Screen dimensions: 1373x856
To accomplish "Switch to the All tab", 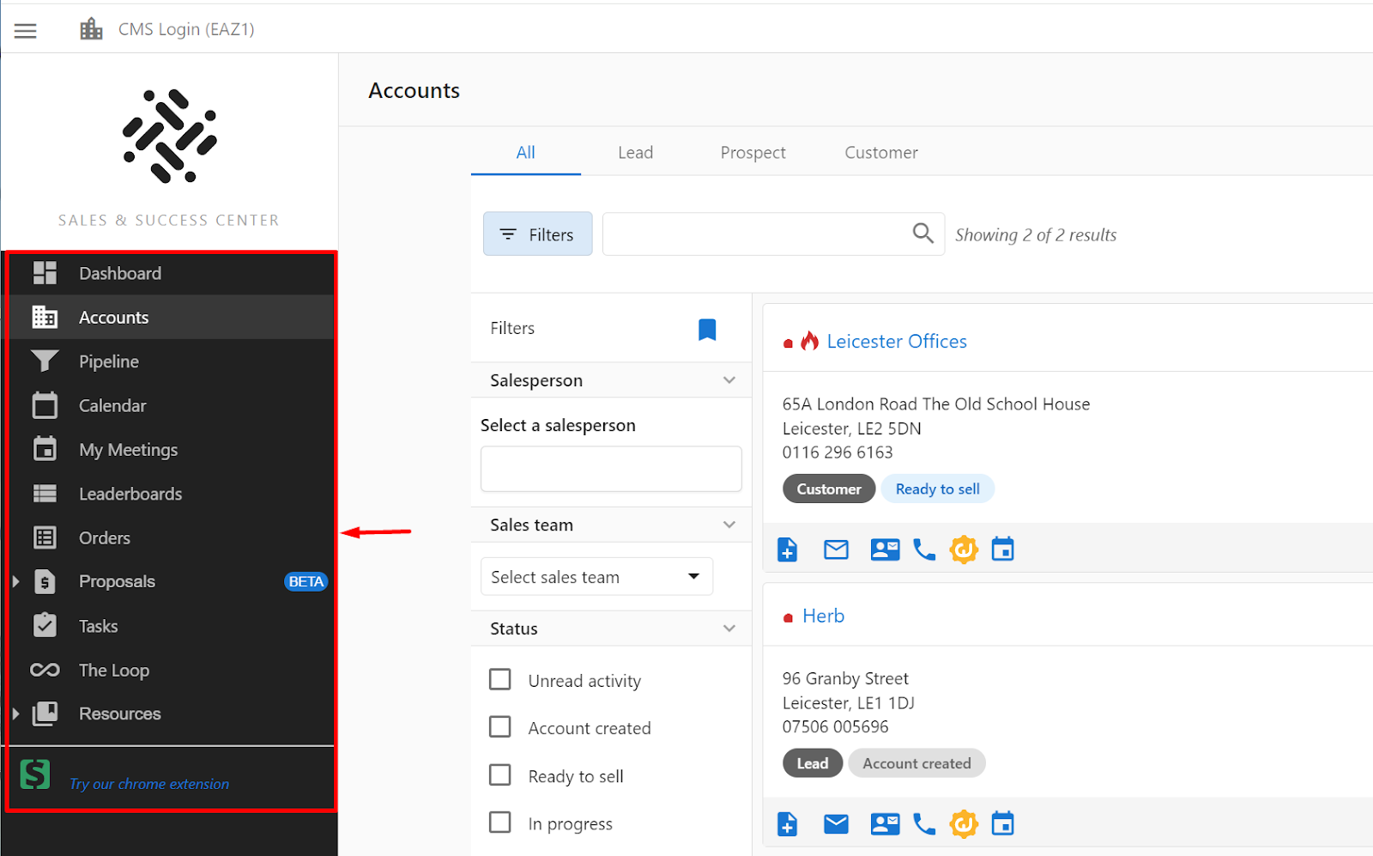I will pyautogui.click(x=525, y=153).
